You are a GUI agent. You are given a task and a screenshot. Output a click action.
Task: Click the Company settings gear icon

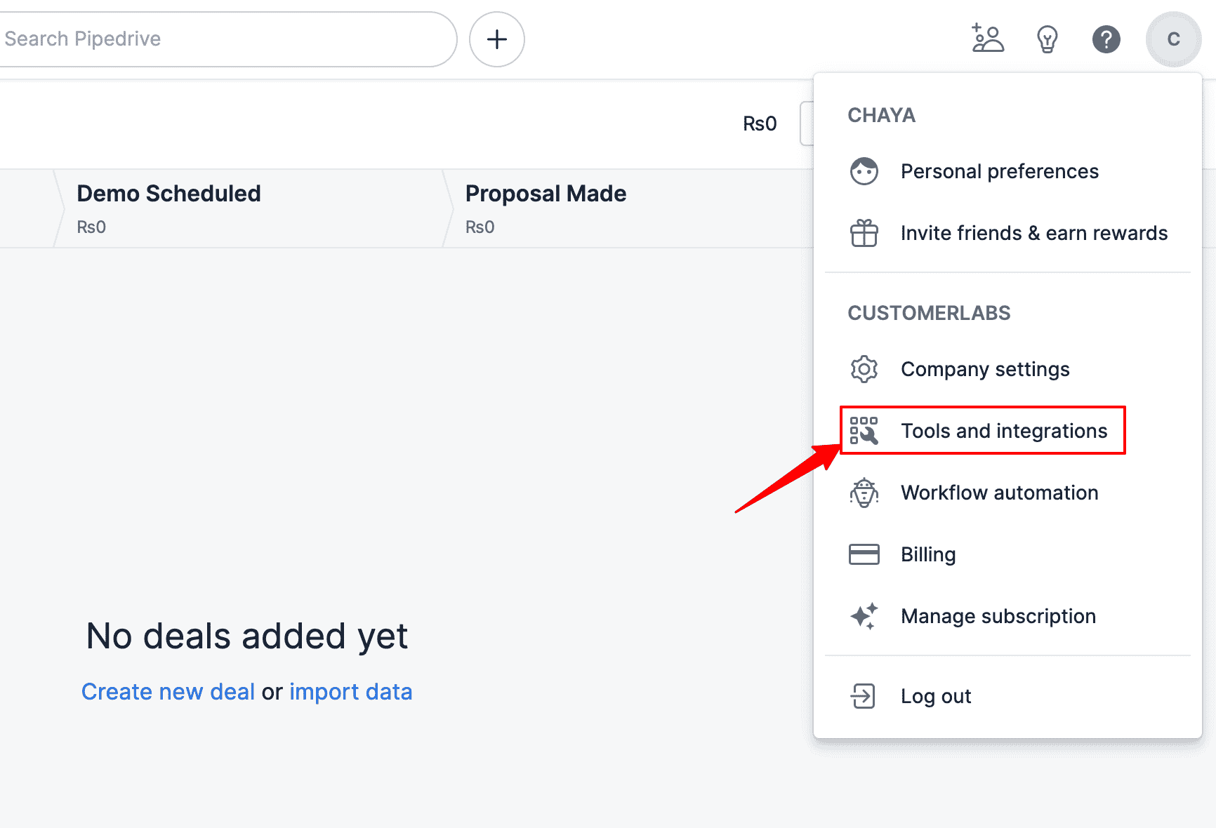(864, 368)
